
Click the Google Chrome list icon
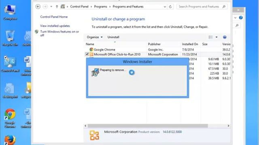point(91,50)
